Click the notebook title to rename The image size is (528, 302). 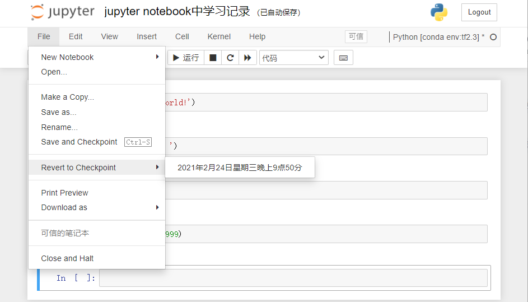[177, 11]
